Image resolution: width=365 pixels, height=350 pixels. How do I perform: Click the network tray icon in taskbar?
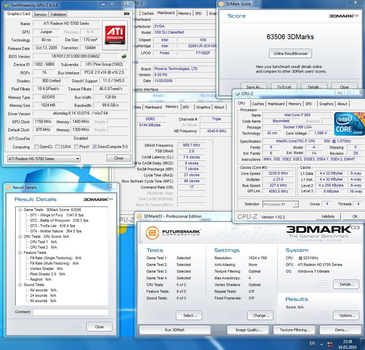pyautogui.click(x=329, y=344)
